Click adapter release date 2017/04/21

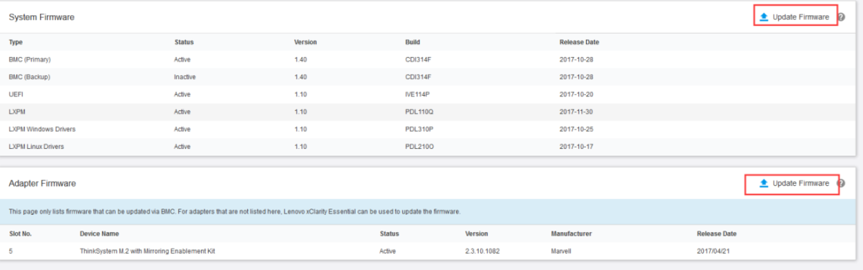714,251
